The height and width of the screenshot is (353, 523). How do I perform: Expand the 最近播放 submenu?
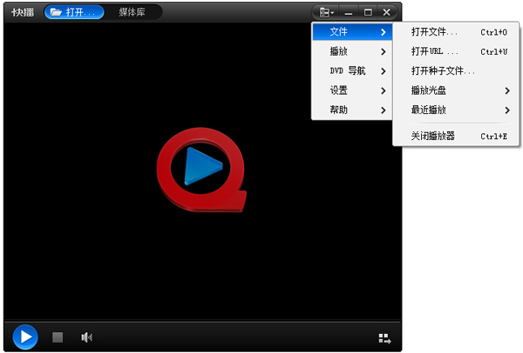coord(456,110)
